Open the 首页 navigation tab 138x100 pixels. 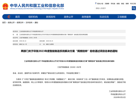18,17
